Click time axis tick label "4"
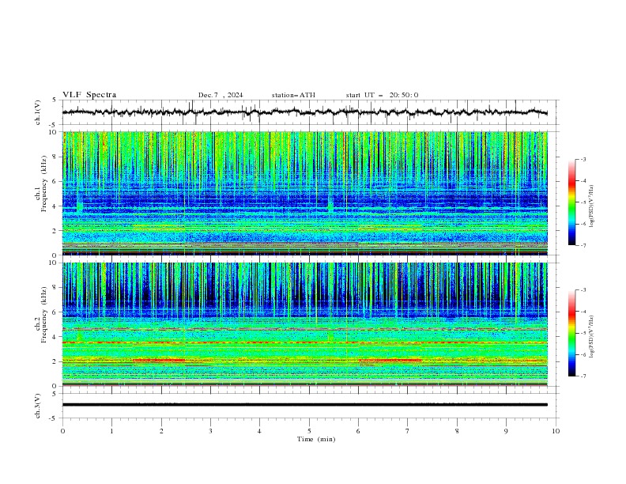626x484 pixels. 259,431
